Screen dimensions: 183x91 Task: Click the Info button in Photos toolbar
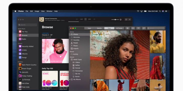(127, 28)
